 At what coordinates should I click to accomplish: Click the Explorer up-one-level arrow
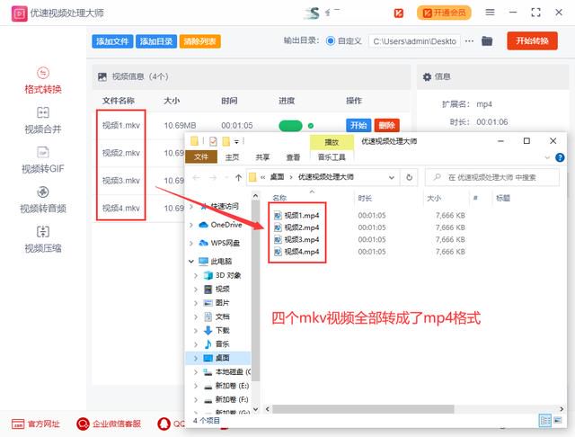pyautogui.click(x=238, y=178)
